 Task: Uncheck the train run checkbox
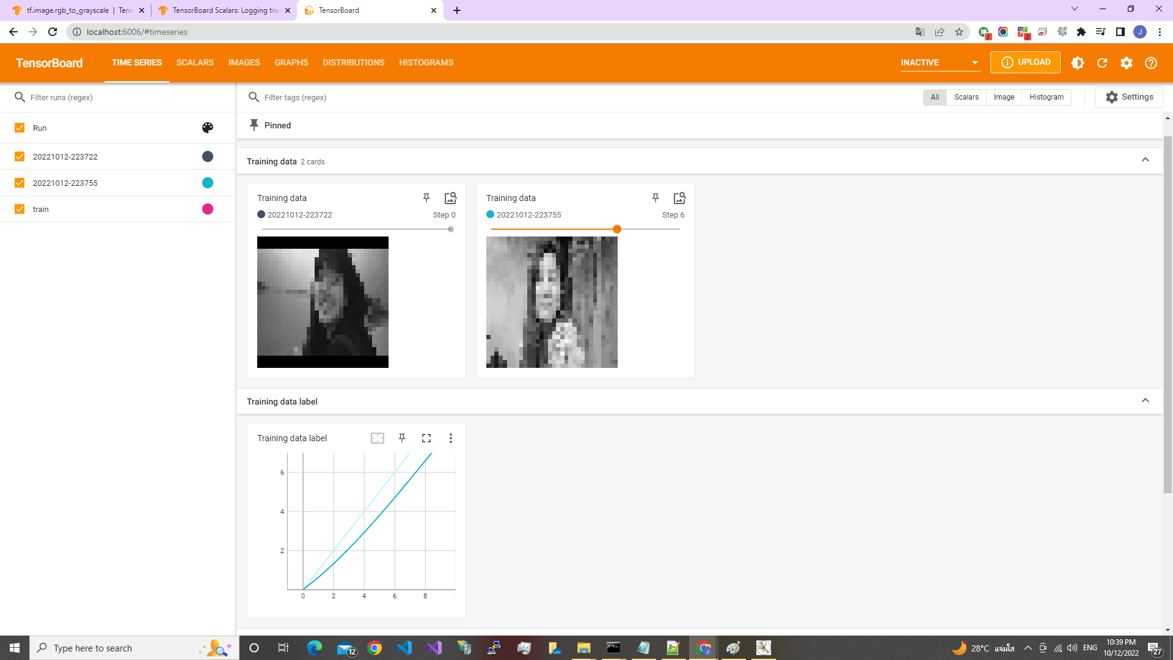20,209
